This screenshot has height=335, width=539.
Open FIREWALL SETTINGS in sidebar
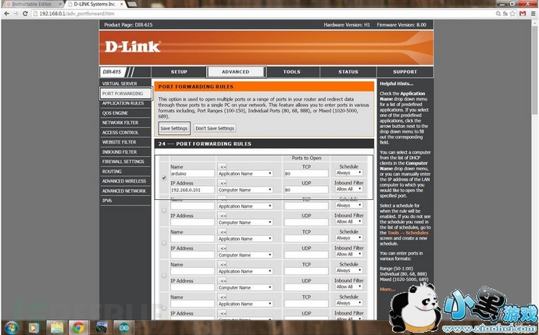(125, 162)
